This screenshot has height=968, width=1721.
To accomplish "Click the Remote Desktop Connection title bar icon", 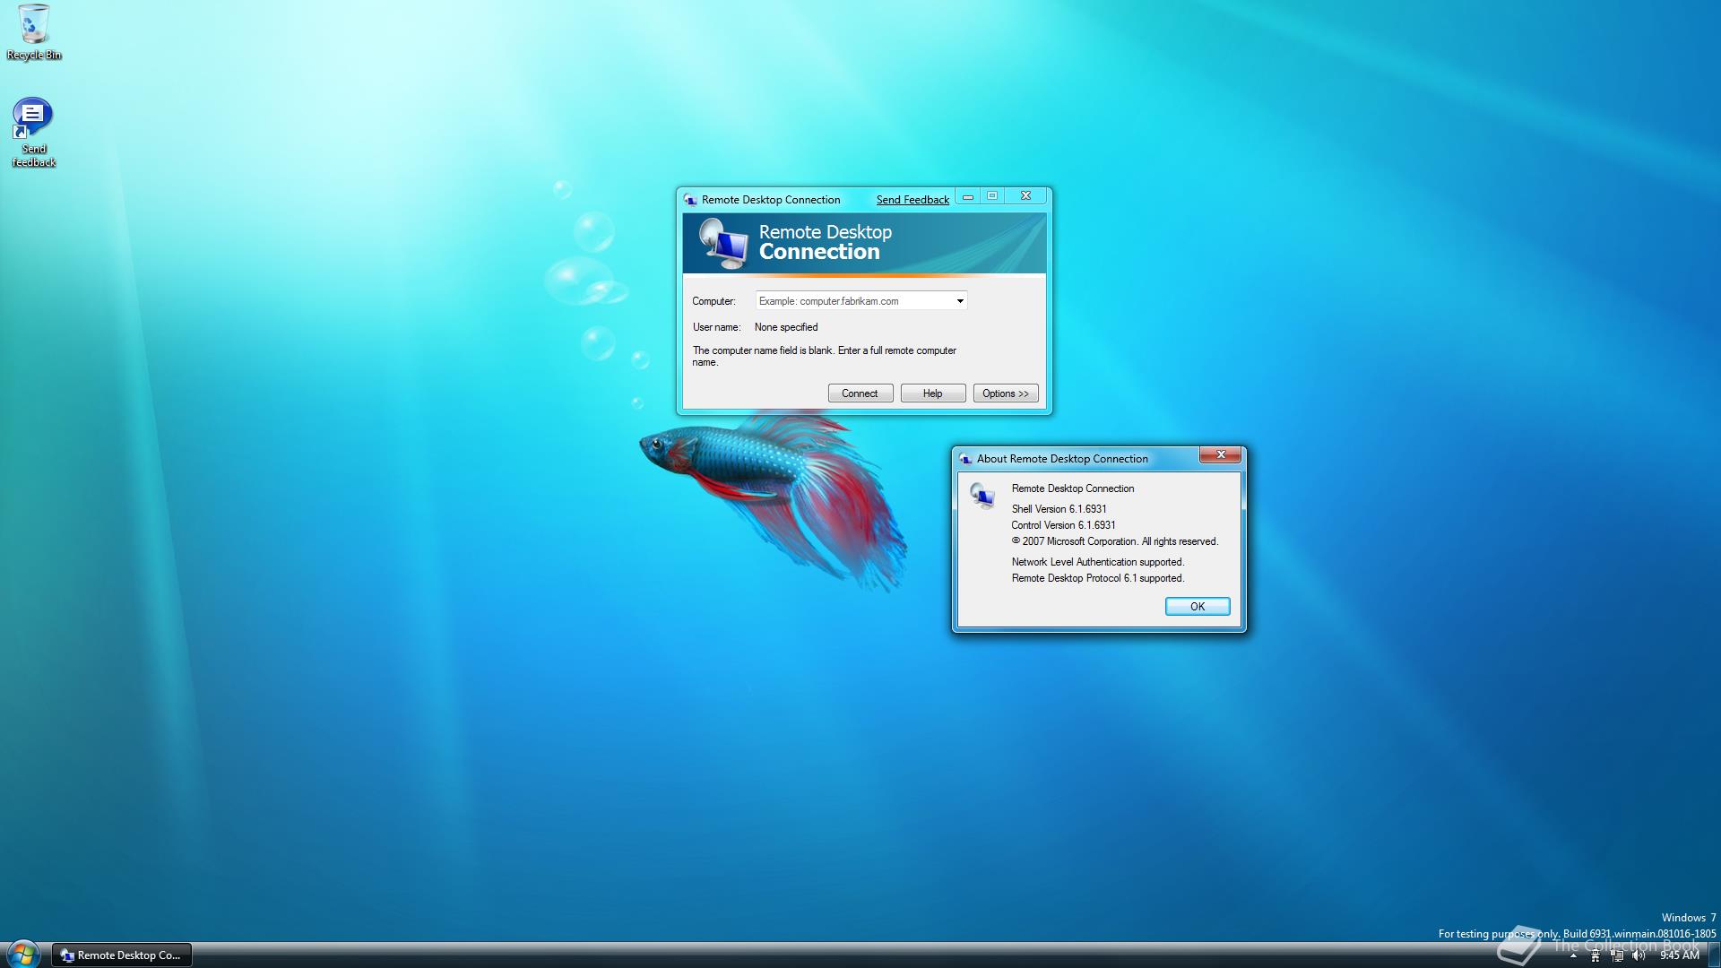I will click(690, 200).
